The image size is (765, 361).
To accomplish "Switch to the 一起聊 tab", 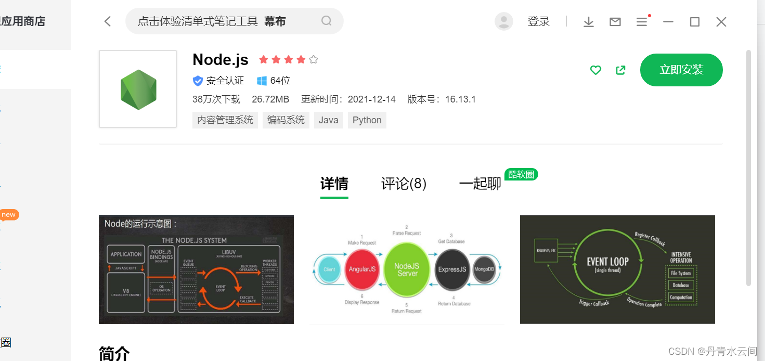I will (480, 184).
